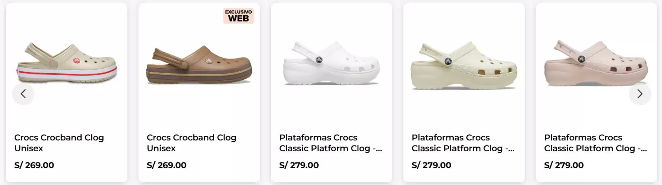
Task: Click white Plataformas Crocs Classic Platform title
Action: point(331,143)
